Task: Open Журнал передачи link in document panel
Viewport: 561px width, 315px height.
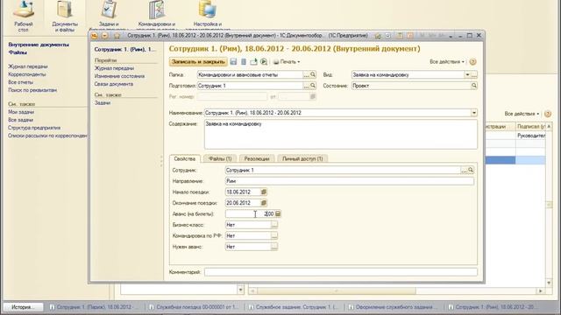Action: 114,68
